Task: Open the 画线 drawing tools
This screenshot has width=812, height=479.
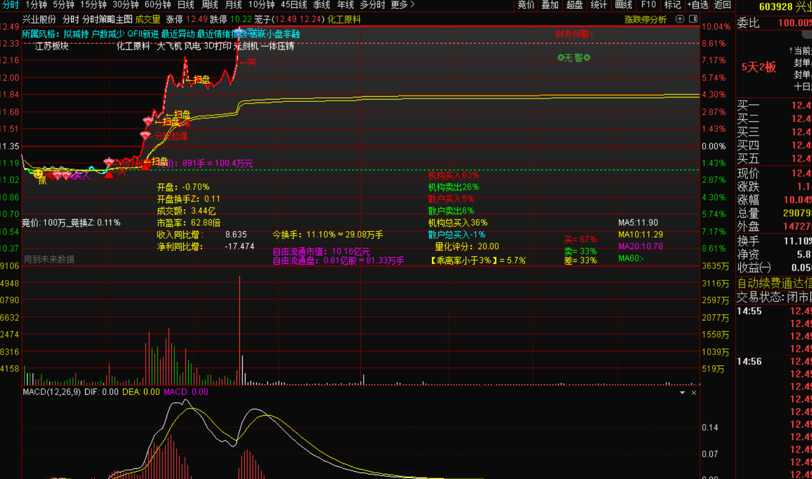Action: pyautogui.click(x=623, y=5)
